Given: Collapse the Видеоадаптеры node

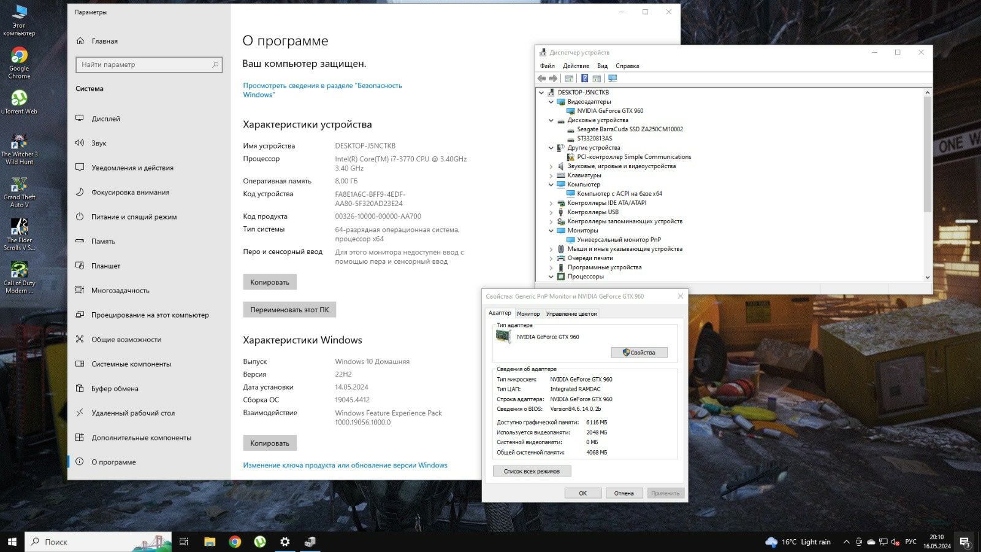Looking at the screenshot, I should tap(551, 102).
